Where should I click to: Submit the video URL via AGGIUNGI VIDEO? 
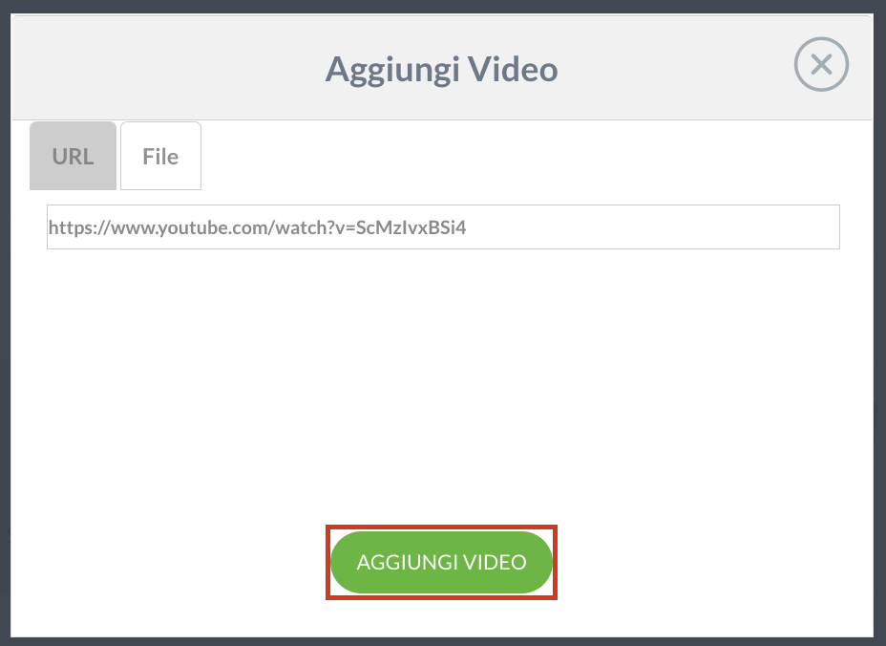pyautogui.click(x=441, y=562)
